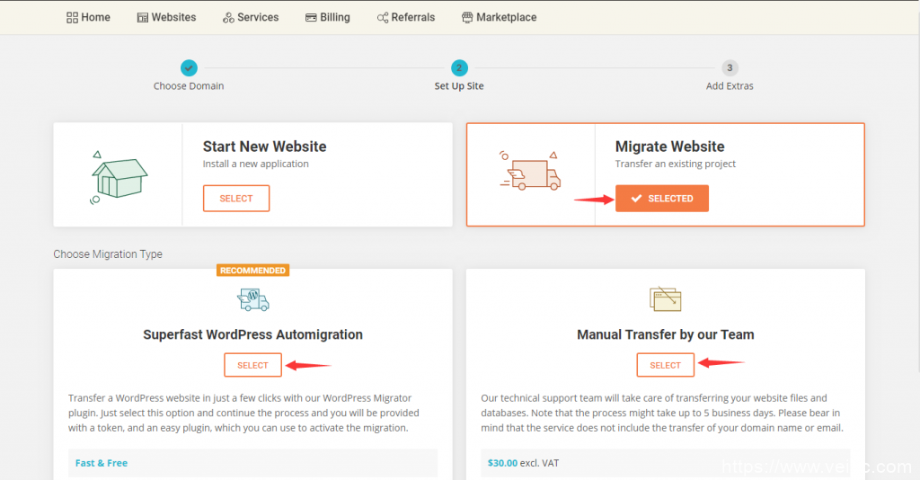Click the Services icon in navbar
This screenshot has height=480, width=920.
228,17
